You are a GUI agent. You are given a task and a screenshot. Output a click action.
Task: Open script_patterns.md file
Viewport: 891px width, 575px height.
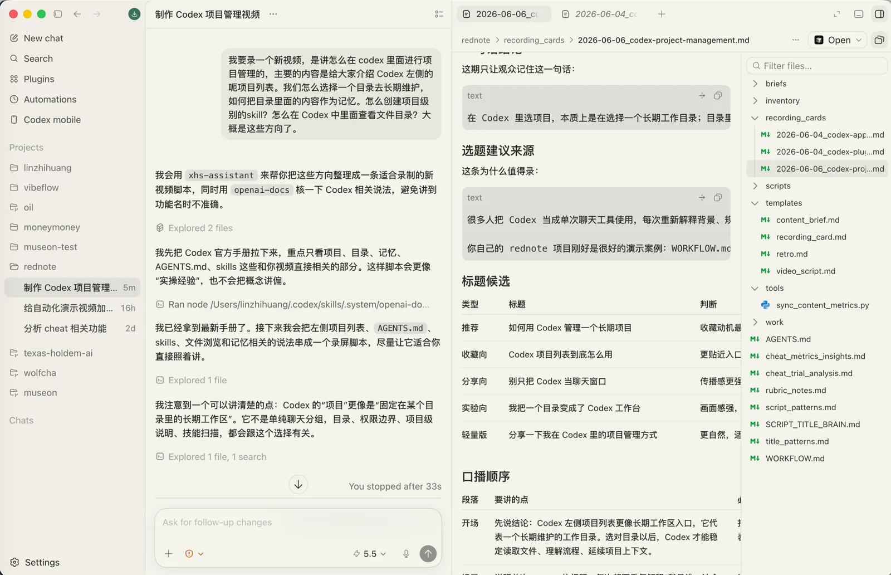(x=816, y=407)
